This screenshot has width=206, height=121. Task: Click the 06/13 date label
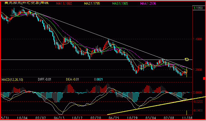click(59, 118)
